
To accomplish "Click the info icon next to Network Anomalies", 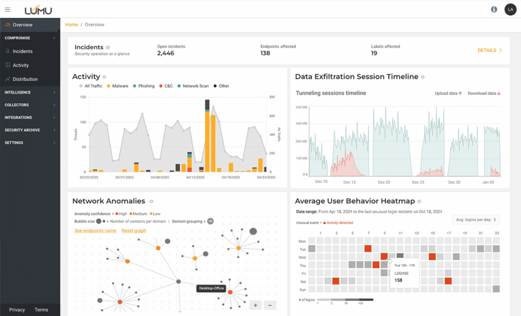I will pyautogui.click(x=151, y=202).
